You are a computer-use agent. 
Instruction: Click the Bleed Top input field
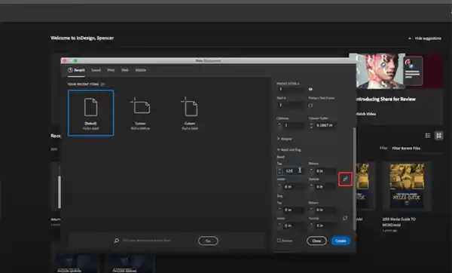[x=292, y=171]
